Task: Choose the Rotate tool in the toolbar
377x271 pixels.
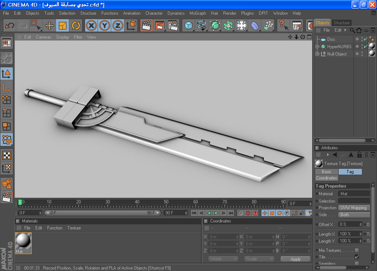Action: pyautogui.click(x=76, y=25)
